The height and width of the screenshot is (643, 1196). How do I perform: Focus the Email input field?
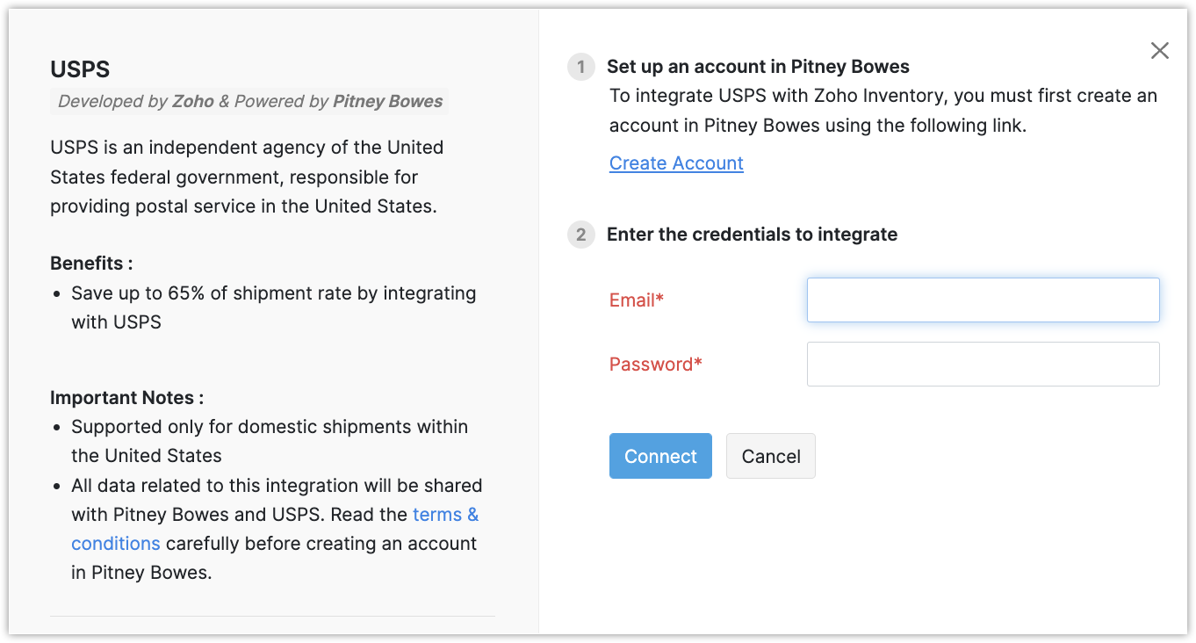983,300
